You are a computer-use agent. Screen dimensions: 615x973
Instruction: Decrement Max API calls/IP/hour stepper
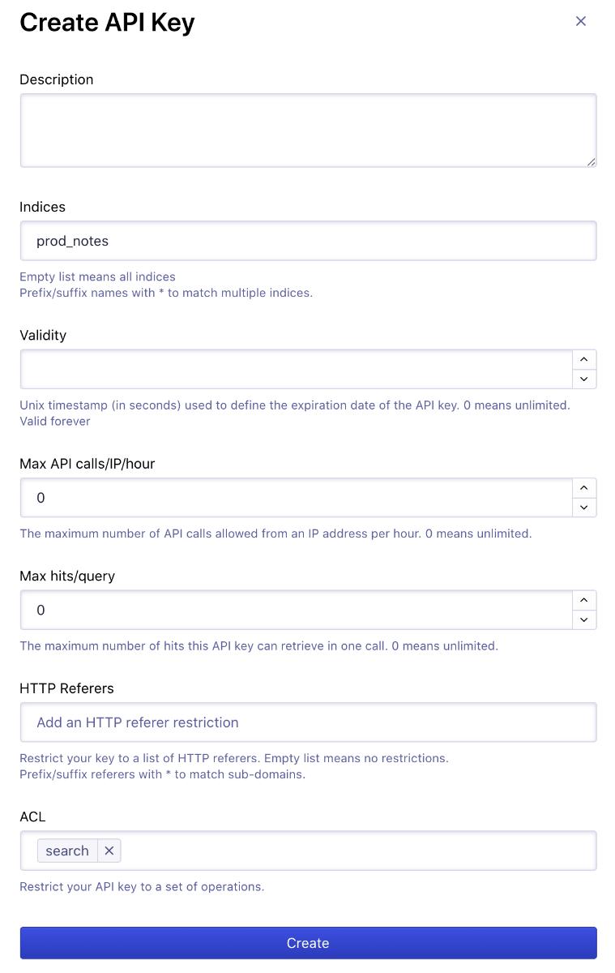pyautogui.click(x=584, y=507)
